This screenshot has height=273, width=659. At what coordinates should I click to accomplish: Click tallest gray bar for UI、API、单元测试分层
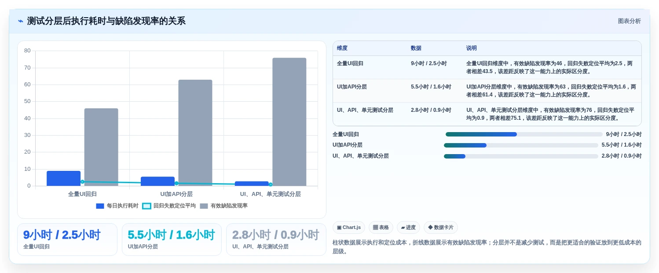[289, 122]
